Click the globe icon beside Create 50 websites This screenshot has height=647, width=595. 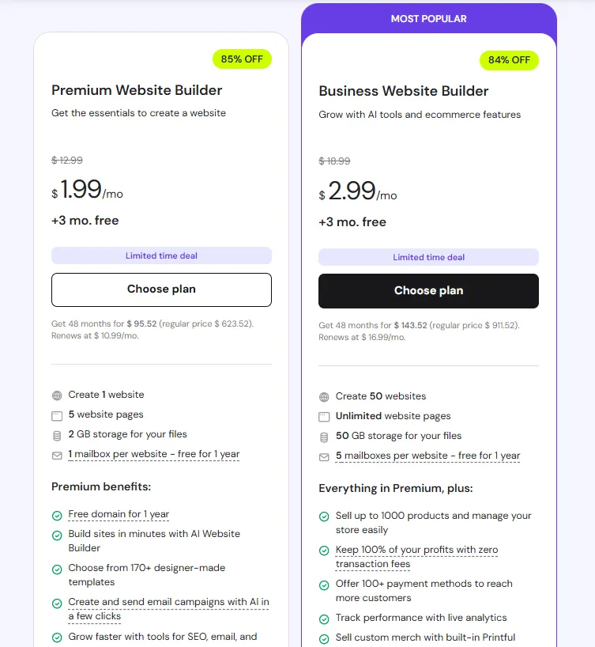pos(323,396)
